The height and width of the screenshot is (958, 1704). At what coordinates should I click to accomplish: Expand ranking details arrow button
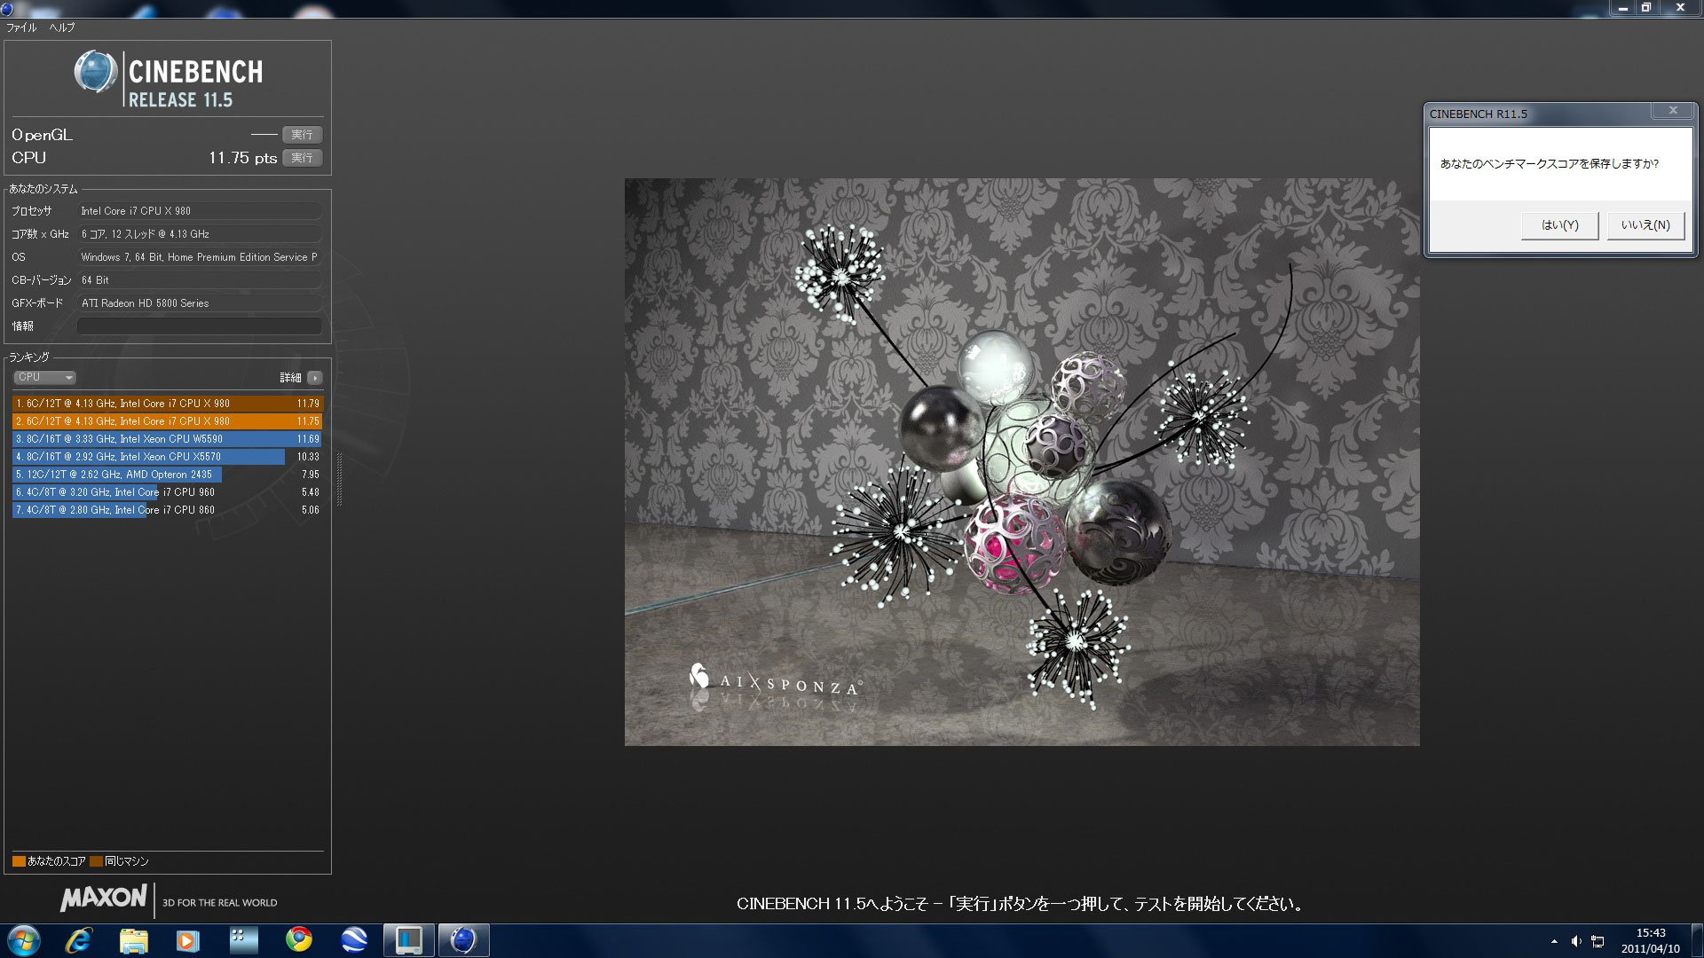[315, 378]
